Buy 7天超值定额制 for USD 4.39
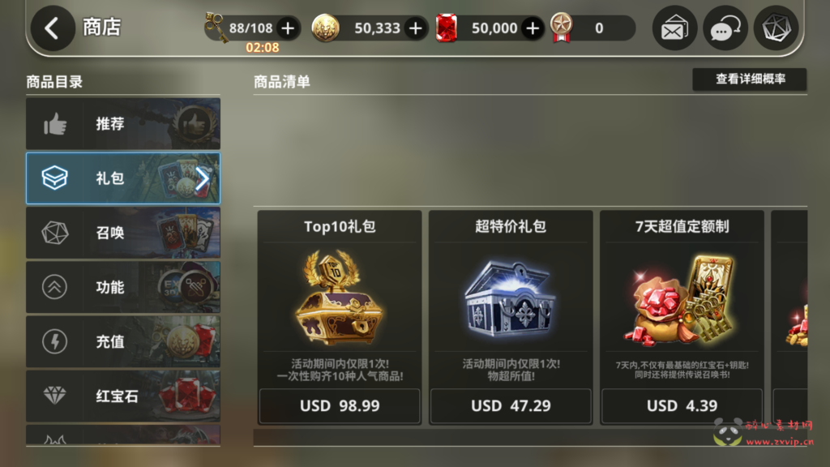Viewport: 830px width, 467px height. tap(682, 405)
